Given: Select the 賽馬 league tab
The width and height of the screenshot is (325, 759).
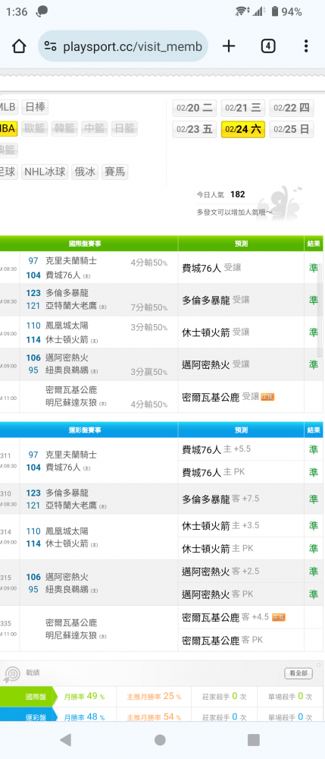Looking at the screenshot, I should pyautogui.click(x=115, y=172).
